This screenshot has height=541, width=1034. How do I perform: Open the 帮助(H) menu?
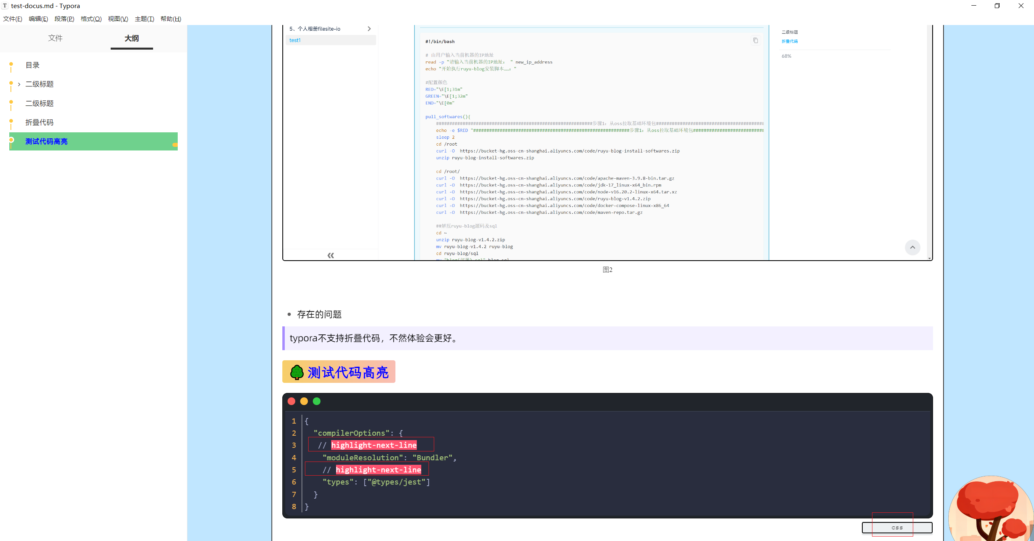pos(170,19)
